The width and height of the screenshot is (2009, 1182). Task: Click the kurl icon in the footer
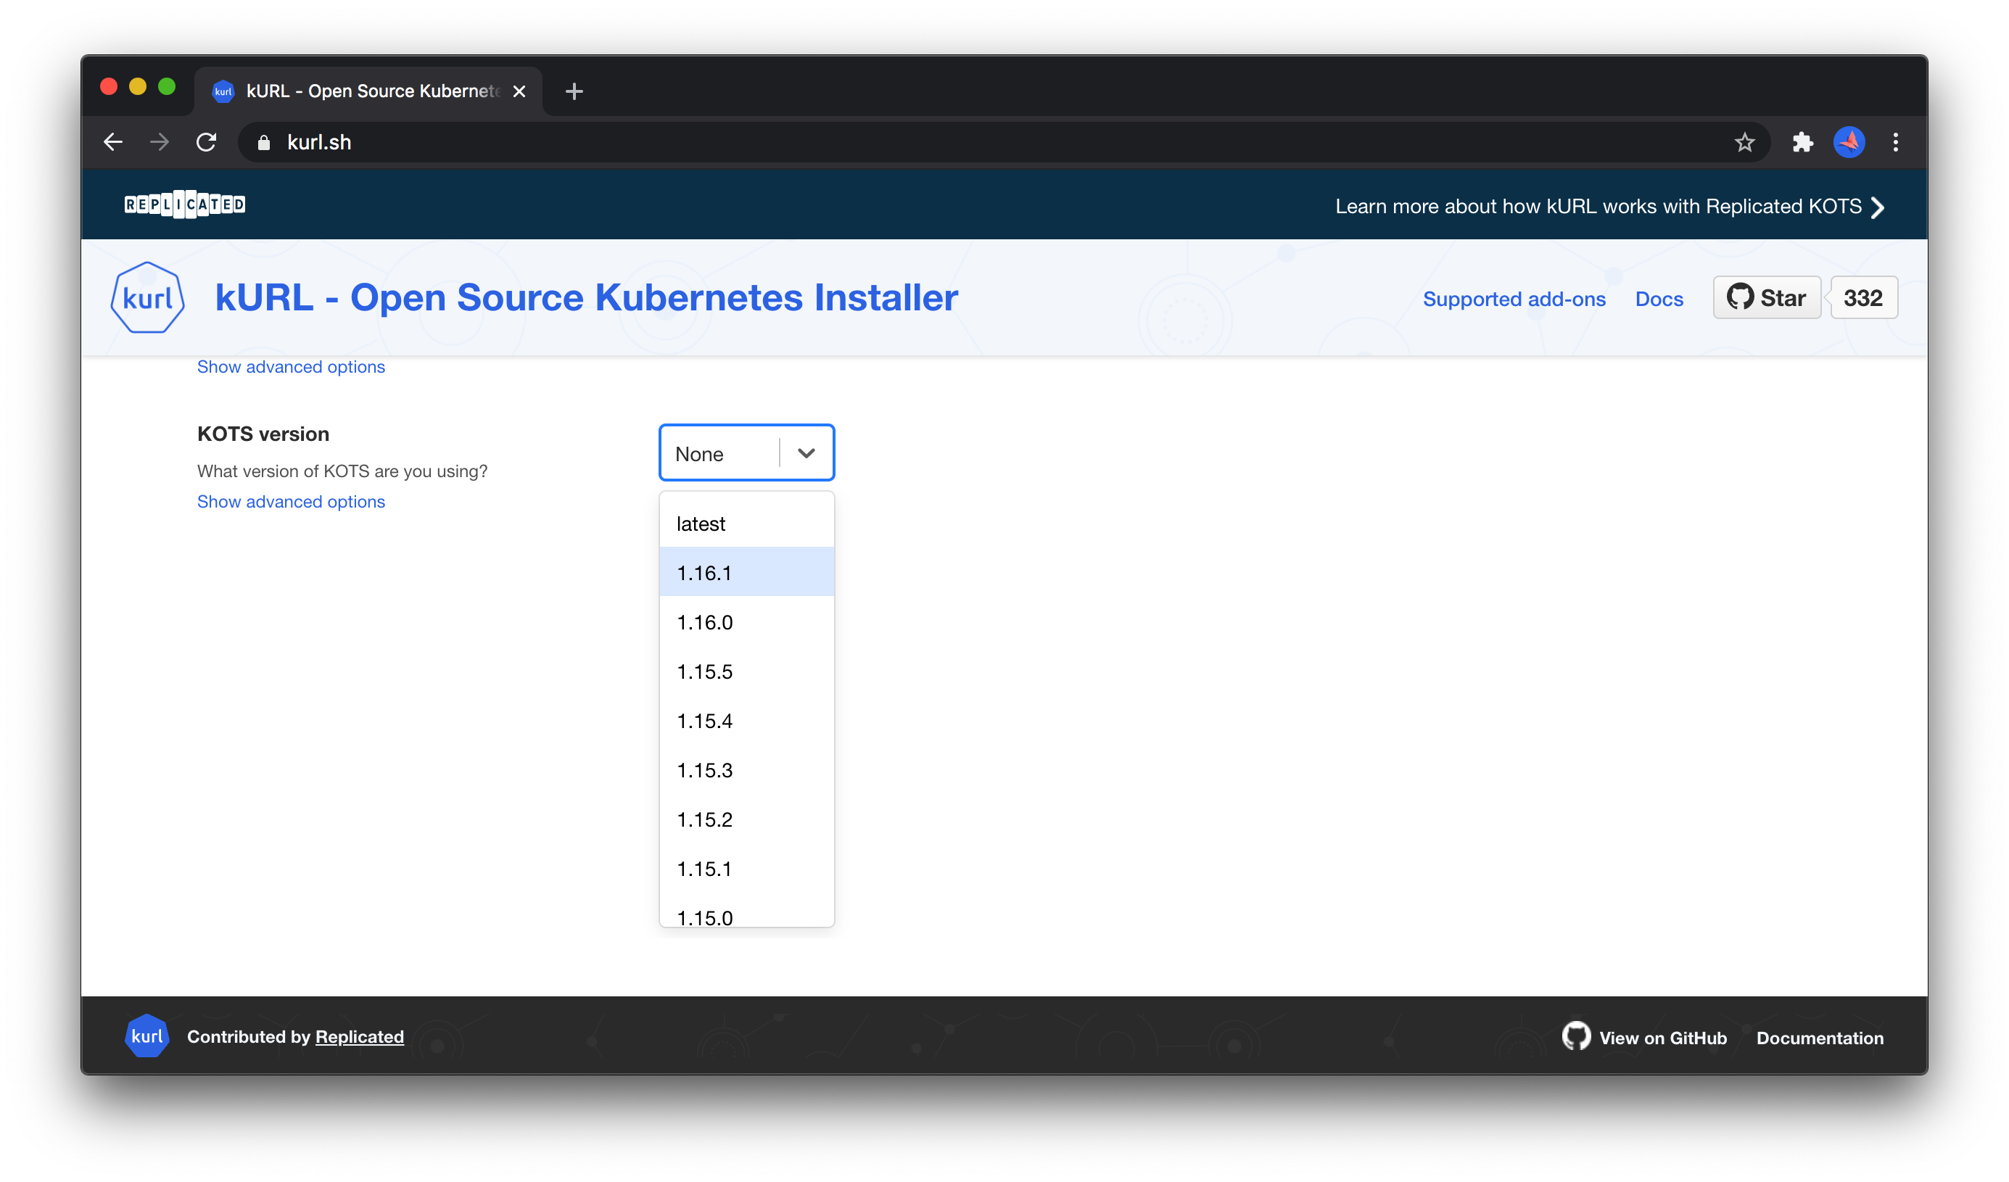tap(147, 1036)
